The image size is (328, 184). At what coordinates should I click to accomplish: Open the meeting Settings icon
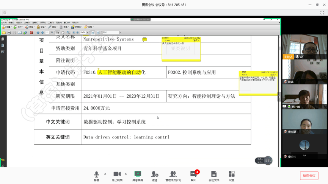click(232, 175)
